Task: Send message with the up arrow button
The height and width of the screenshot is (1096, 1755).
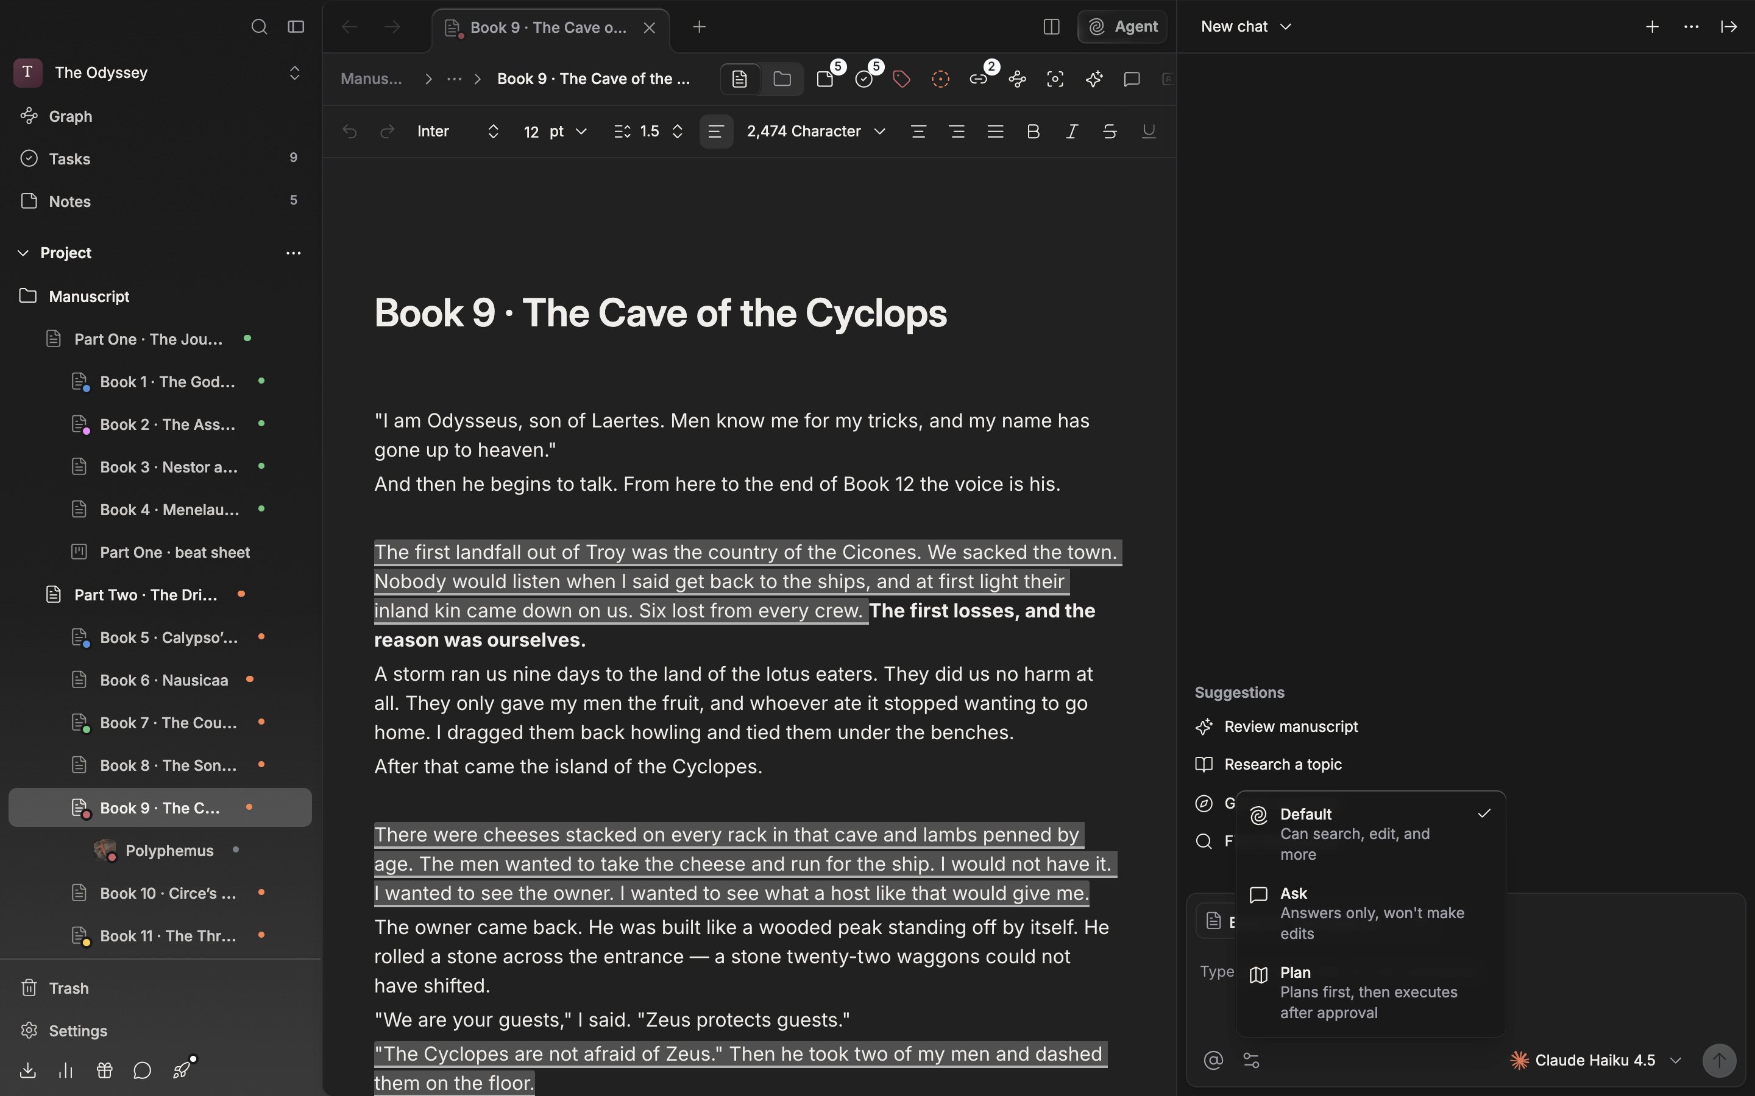Action: point(1720,1061)
